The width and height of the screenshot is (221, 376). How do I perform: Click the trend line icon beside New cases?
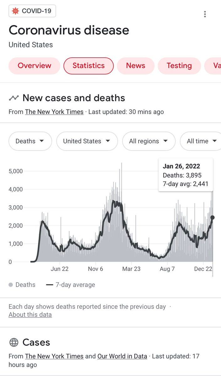(14, 98)
